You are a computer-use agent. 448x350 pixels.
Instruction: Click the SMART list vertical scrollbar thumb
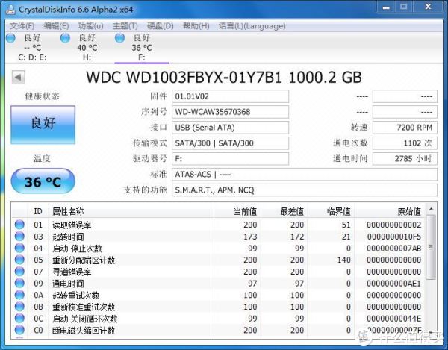pyautogui.click(x=431, y=247)
